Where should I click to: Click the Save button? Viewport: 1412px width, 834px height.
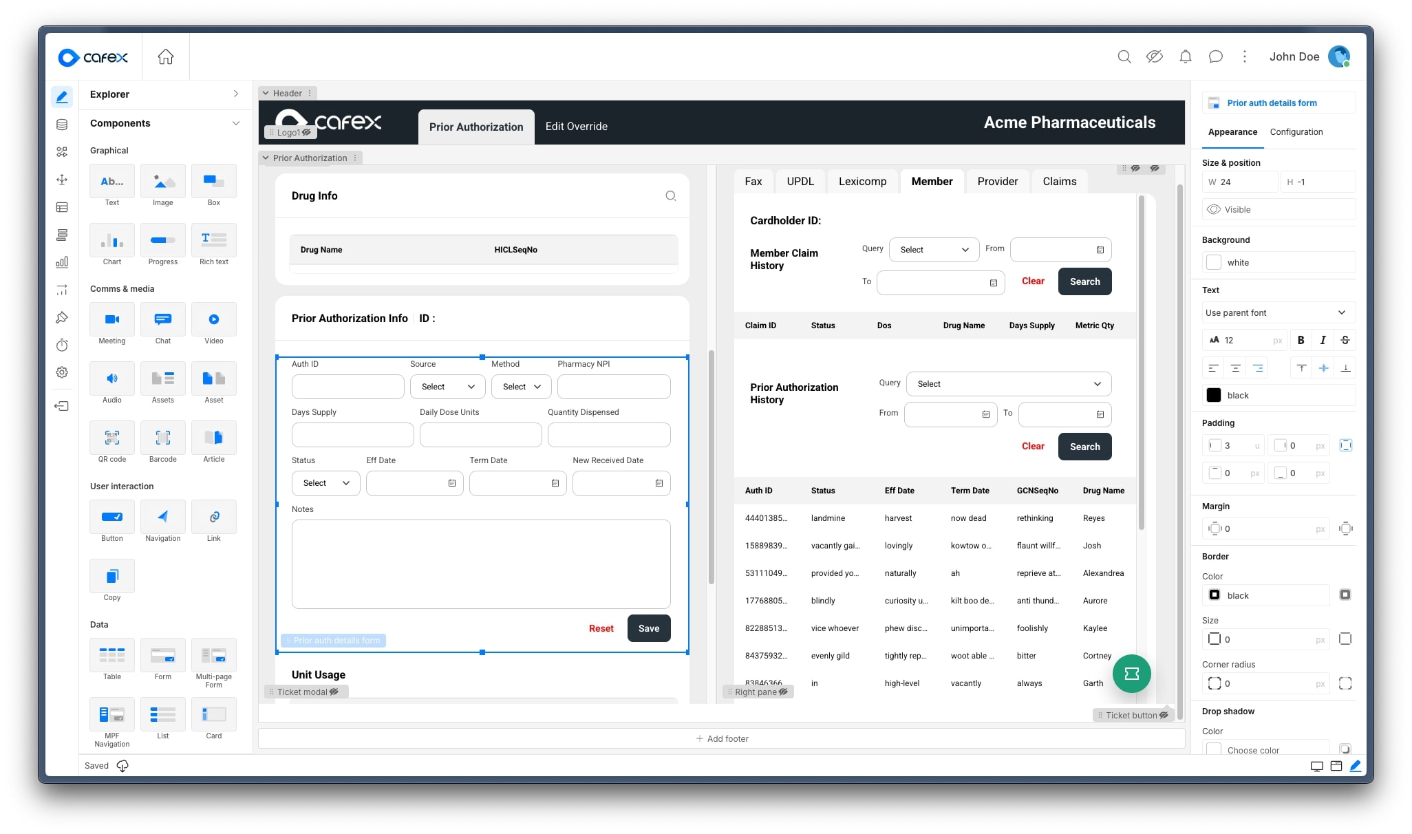click(648, 628)
